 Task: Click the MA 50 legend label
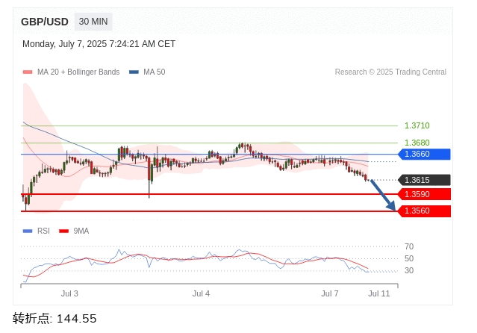pyautogui.click(x=155, y=72)
